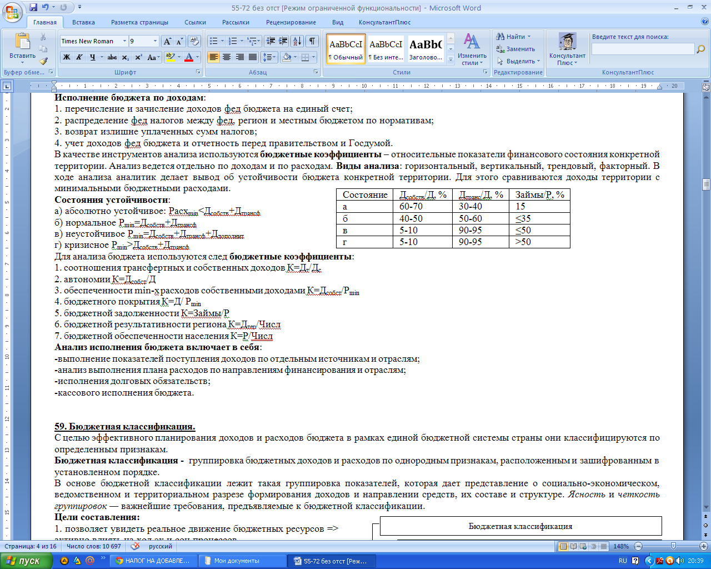
Task: Toggle strikethrough formatting (abc)
Action: point(112,57)
